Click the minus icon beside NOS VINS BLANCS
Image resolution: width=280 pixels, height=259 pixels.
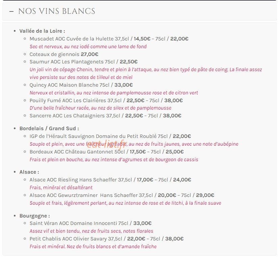point(11,11)
